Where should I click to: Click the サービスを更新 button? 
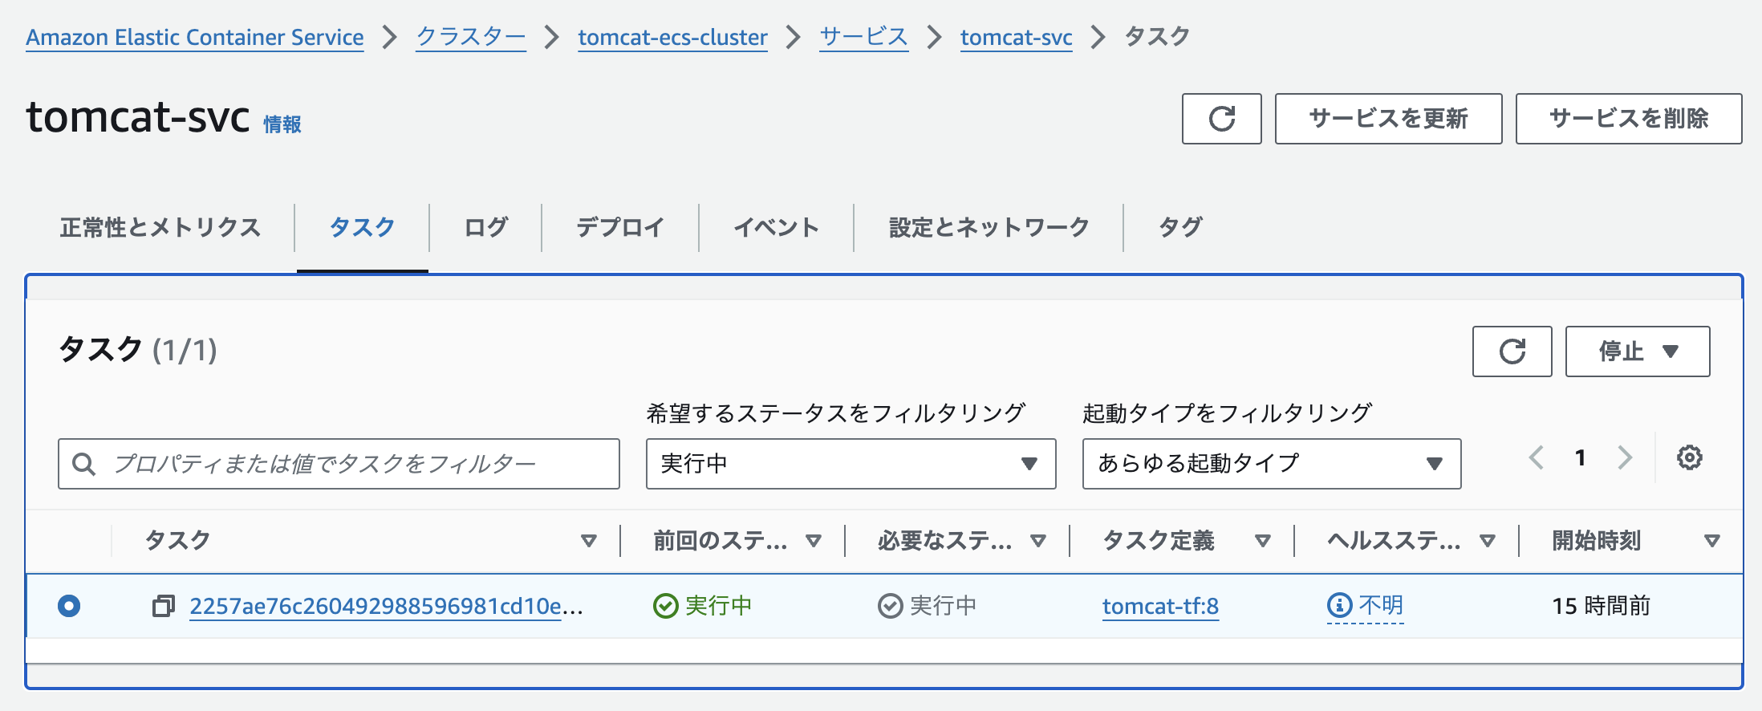(x=1387, y=119)
